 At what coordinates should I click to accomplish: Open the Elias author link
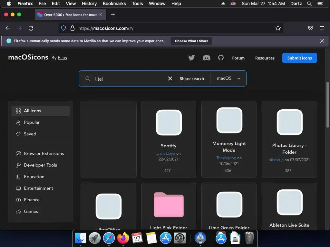pyautogui.click(x=62, y=58)
